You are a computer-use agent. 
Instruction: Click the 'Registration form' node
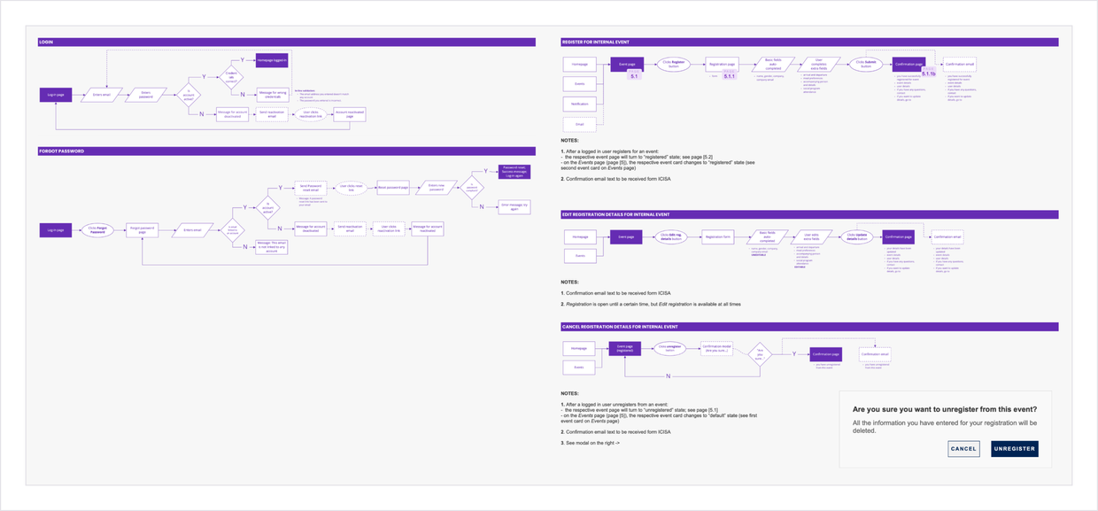tap(718, 237)
